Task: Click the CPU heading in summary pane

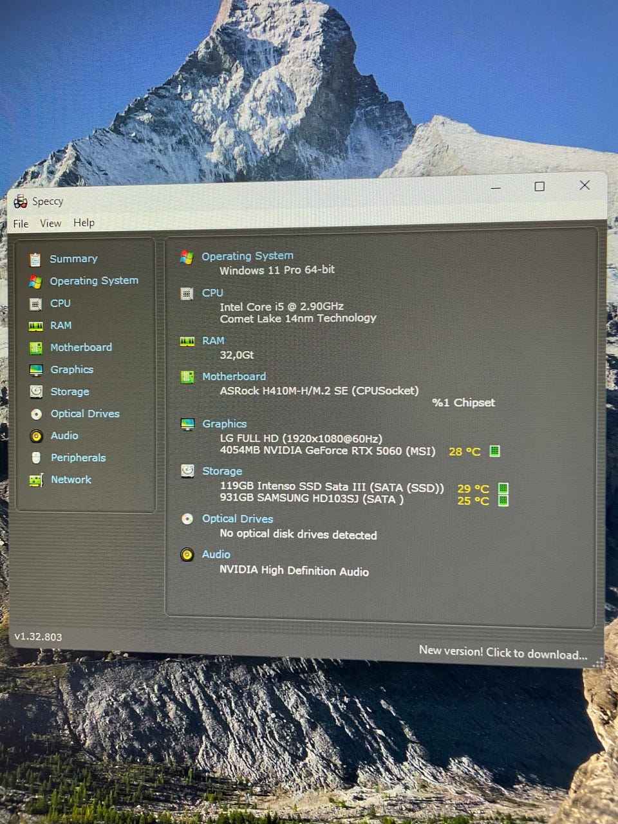Action: [212, 293]
